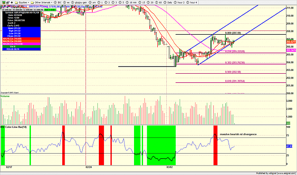Click the 0.618 Fibonacci level label
Image resolution: width=297 pixels, height=175 pixels.
[x=235, y=81]
